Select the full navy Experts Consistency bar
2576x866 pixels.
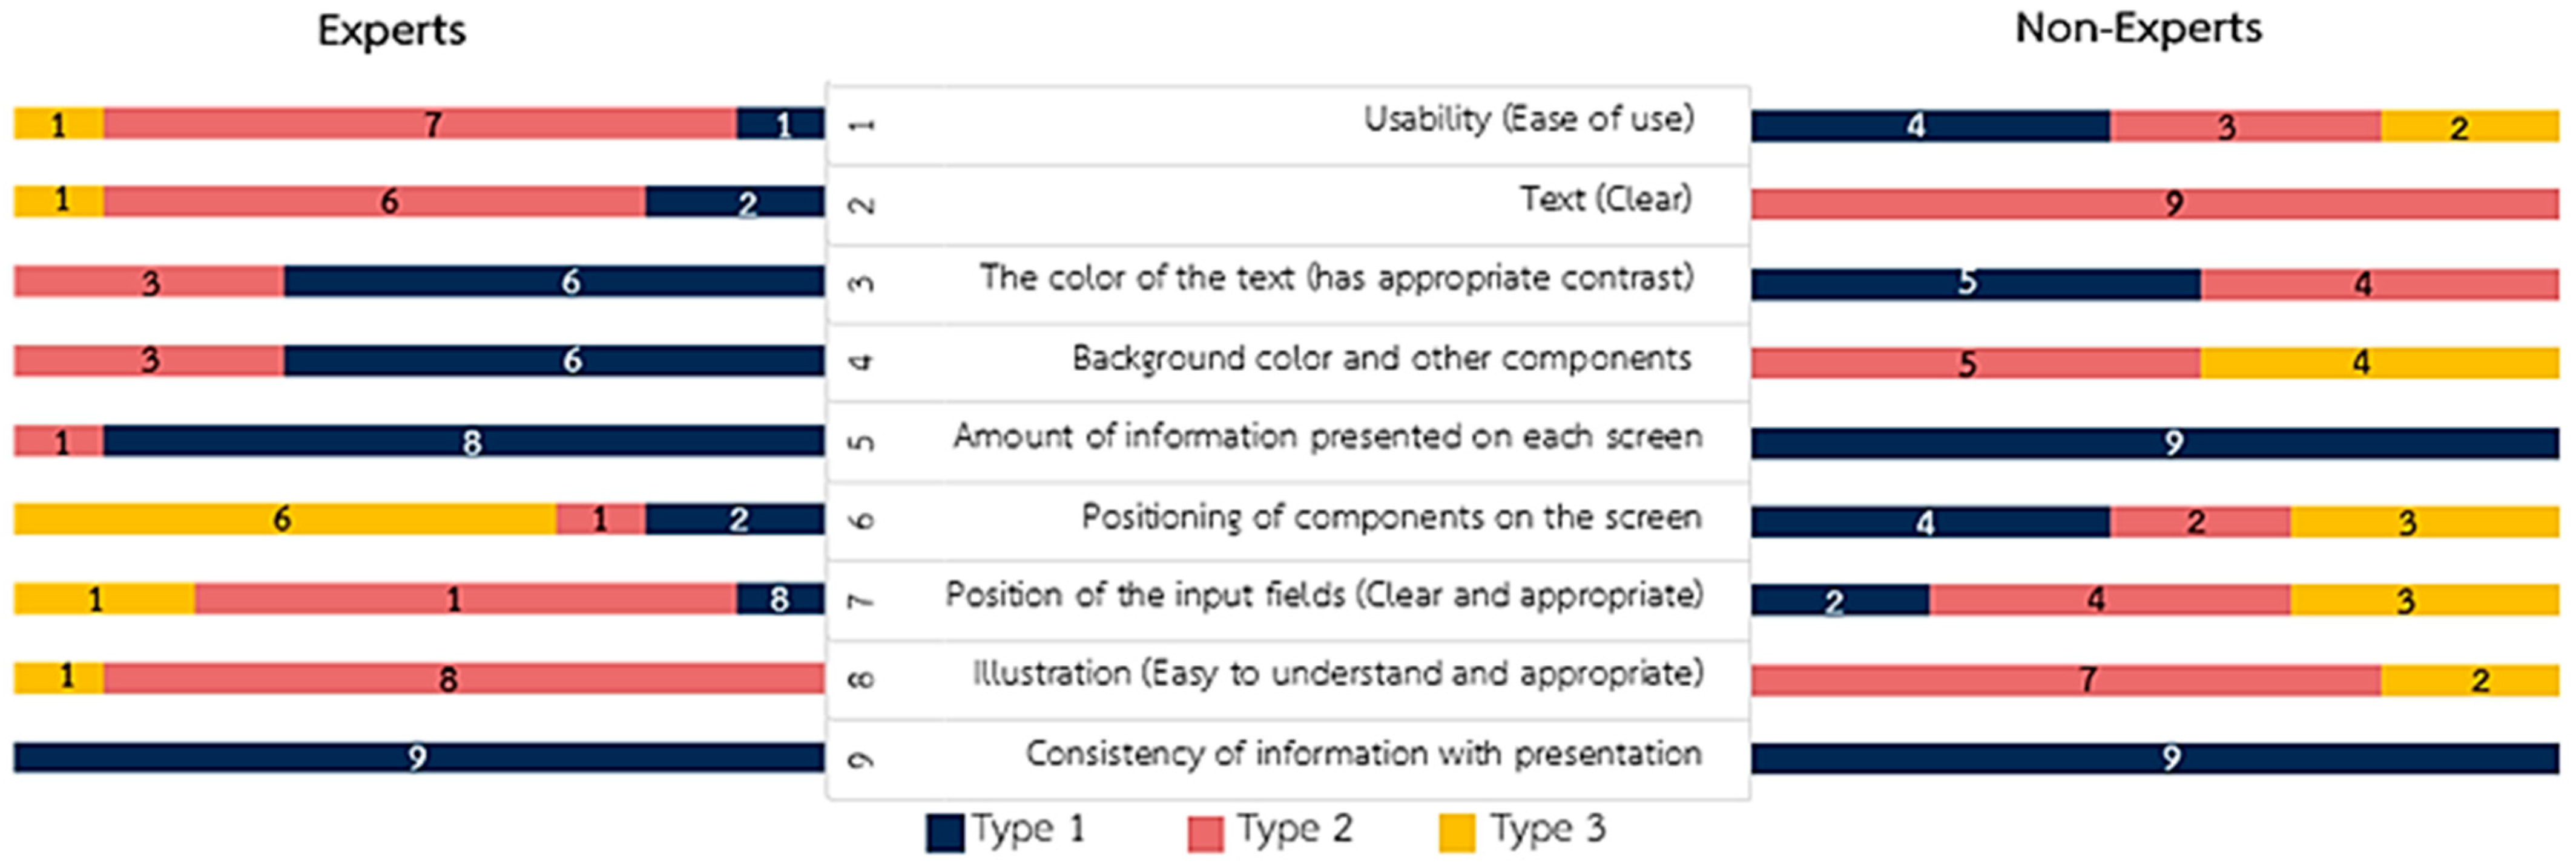[x=418, y=757]
